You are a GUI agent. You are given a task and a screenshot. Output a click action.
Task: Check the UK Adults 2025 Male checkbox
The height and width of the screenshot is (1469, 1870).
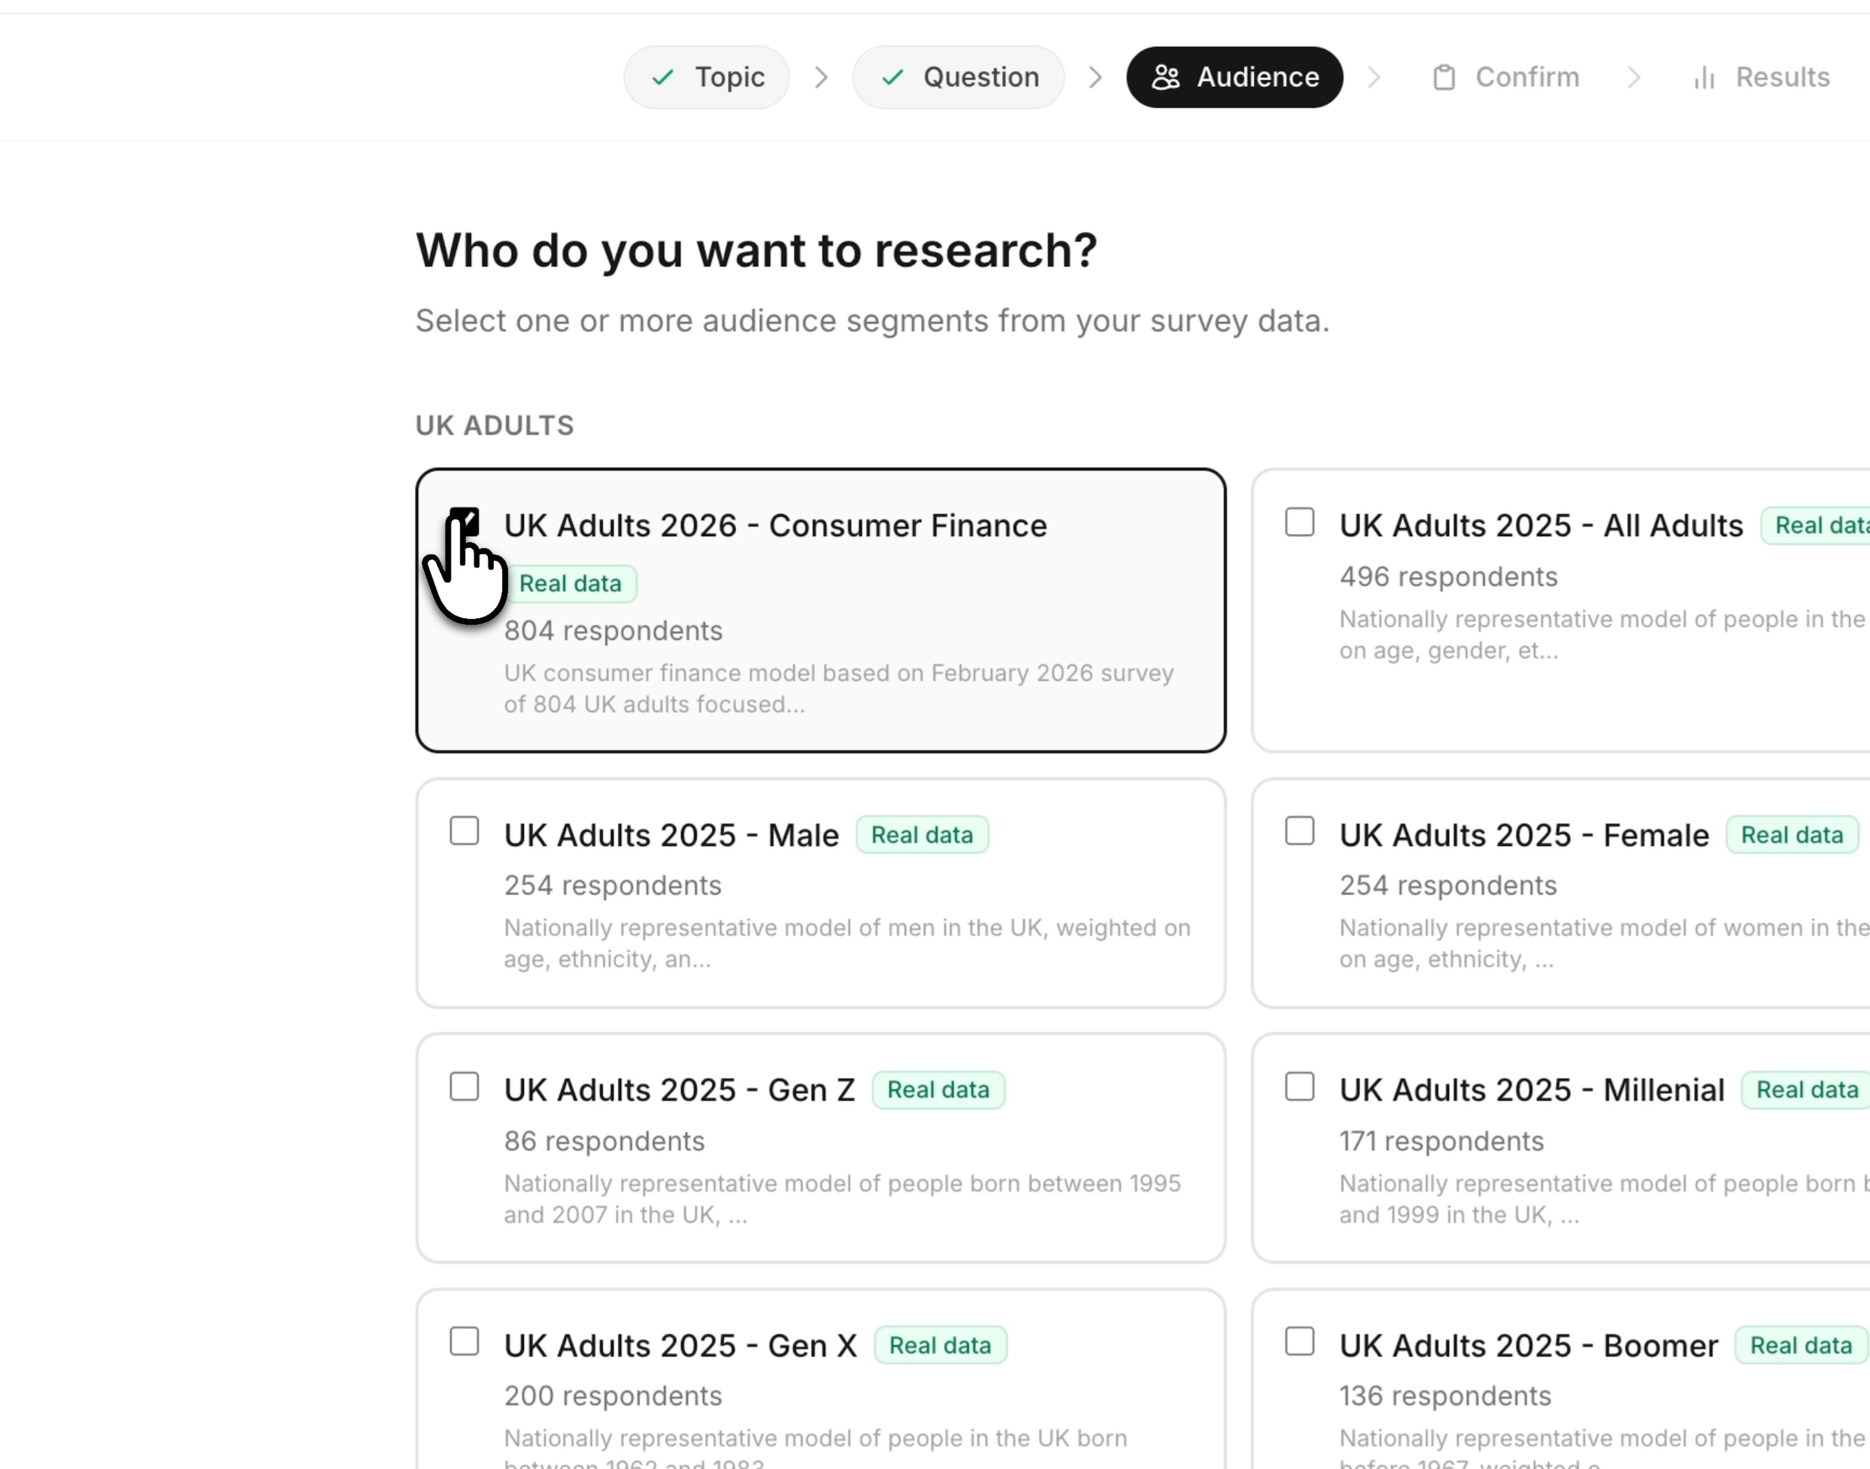pyautogui.click(x=465, y=831)
